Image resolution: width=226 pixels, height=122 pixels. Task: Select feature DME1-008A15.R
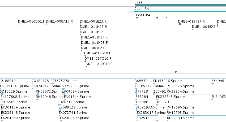click(59, 21)
